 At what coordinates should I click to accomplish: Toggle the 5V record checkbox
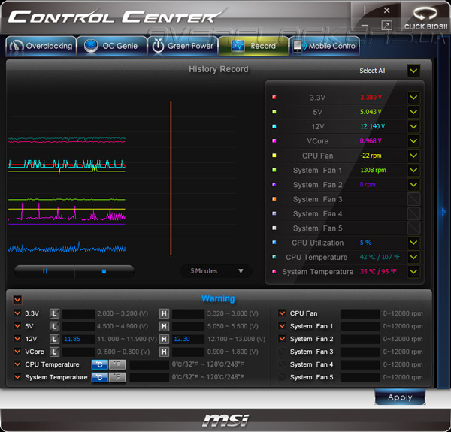[413, 112]
